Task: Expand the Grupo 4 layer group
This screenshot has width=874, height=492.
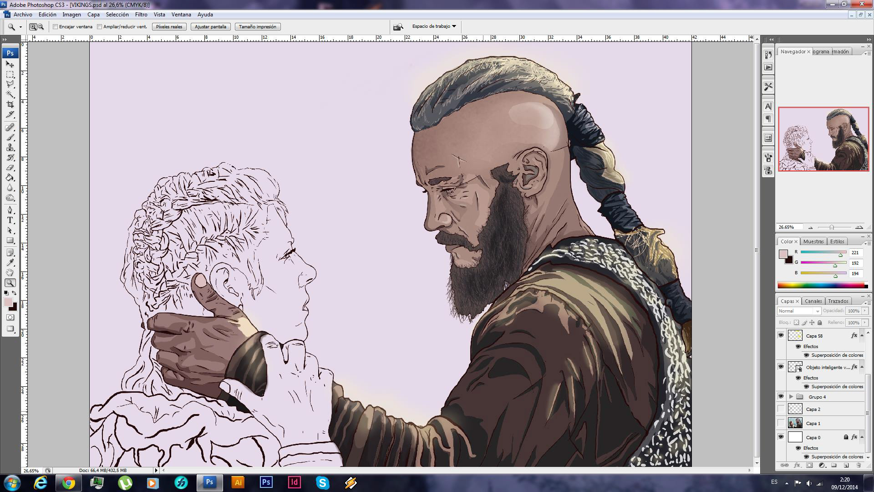Action: click(791, 397)
